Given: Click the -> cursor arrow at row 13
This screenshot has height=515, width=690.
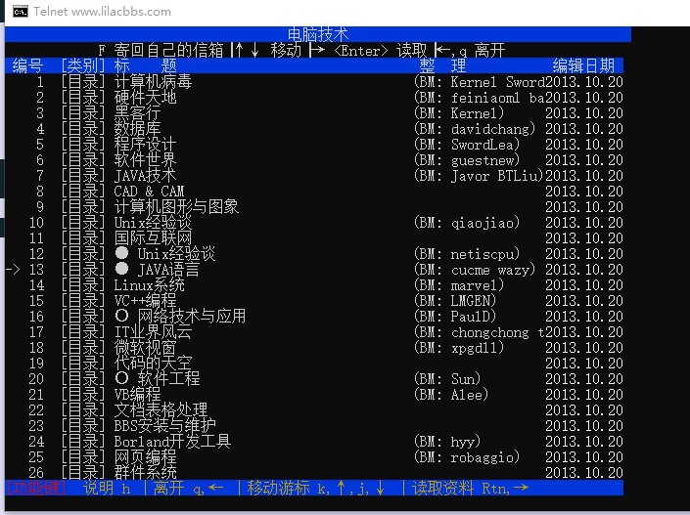Looking at the screenshot, I should (13, 270).
